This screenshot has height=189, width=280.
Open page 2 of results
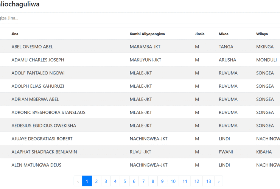click(x=96, y=181)
